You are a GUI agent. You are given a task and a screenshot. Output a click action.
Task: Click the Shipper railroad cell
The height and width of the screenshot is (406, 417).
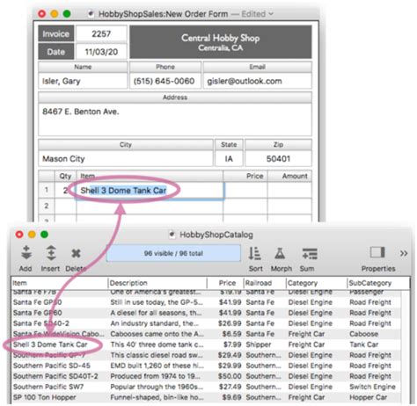pyautogui.click(x=259, y=344)
